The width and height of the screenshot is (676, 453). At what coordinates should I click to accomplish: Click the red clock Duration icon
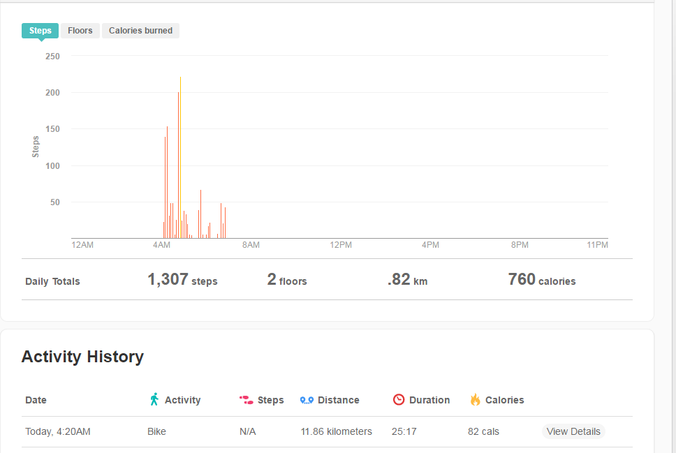399,399
